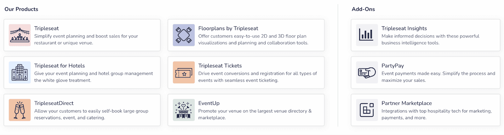Viewport: 504px width, 135px height.
Task: Click the TripleseatDirect champagne glasses icon
Action: tap(20, 110)
